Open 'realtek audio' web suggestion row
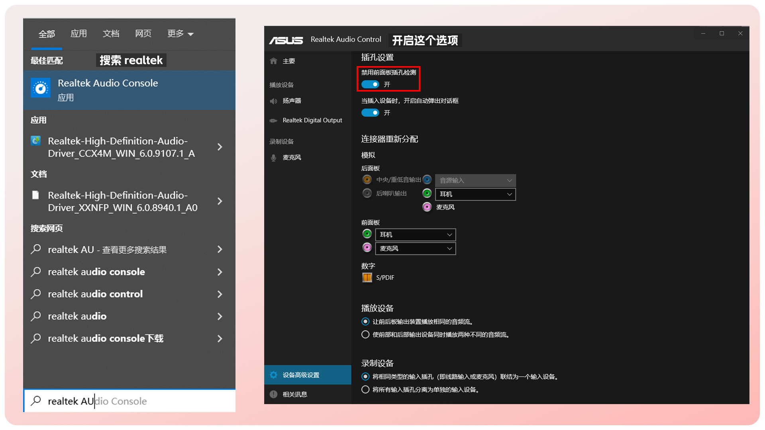 [129, 316]
